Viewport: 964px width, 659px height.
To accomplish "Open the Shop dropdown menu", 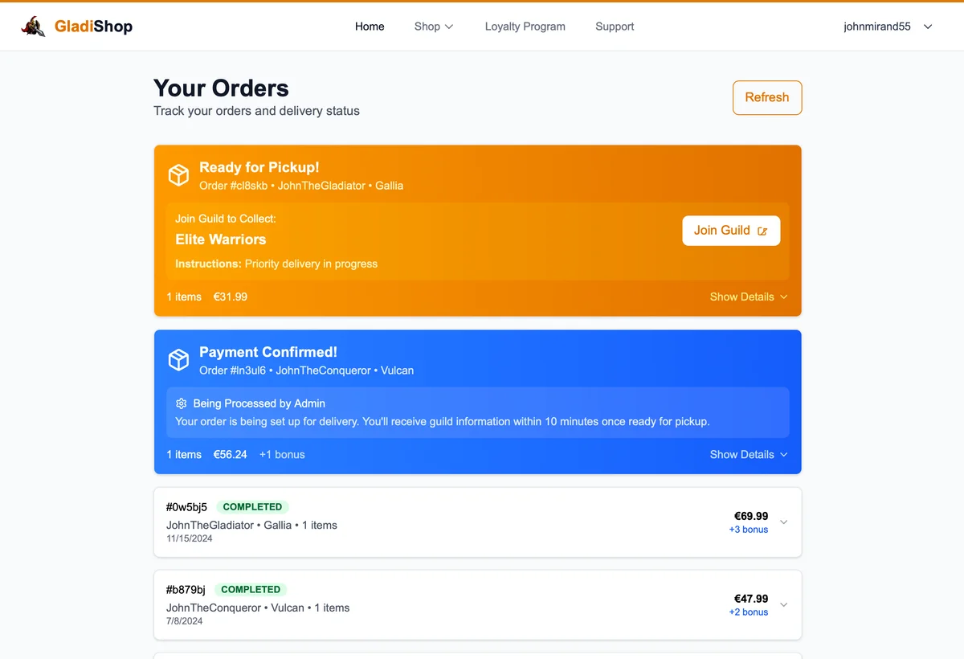I will [434, 27].
